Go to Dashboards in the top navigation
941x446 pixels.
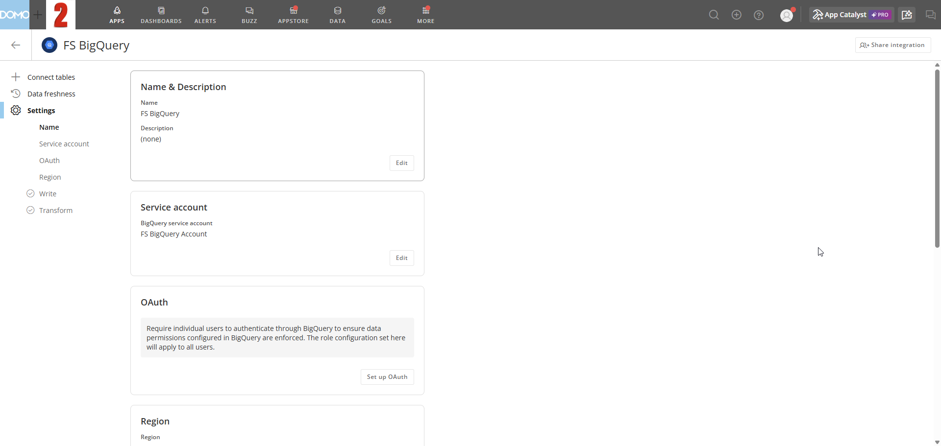point(161,15)
